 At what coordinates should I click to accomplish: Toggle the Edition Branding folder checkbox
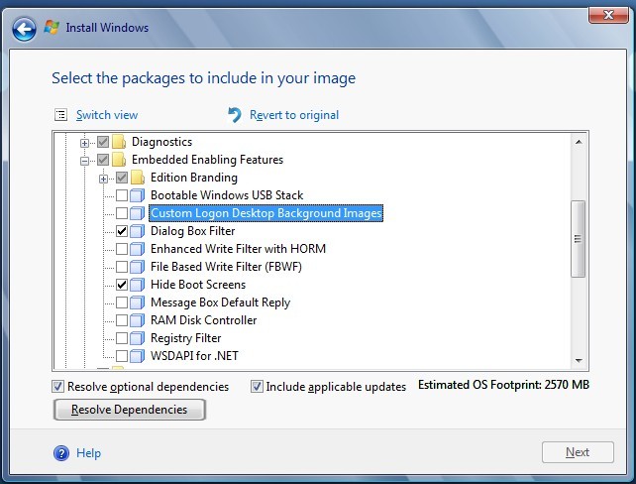coord(122,178)
